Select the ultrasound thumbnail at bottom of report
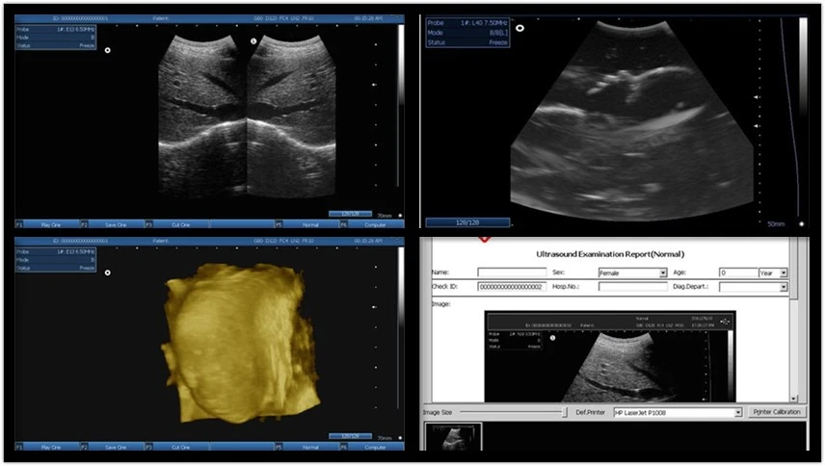 [452, 437]
